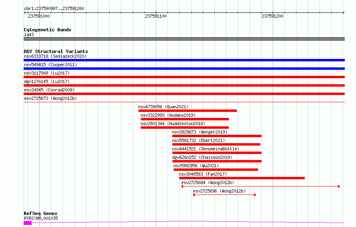Select the nsv2801344 red bar
The width and height of the screenshot is (356, 227).
coord(184,128)
